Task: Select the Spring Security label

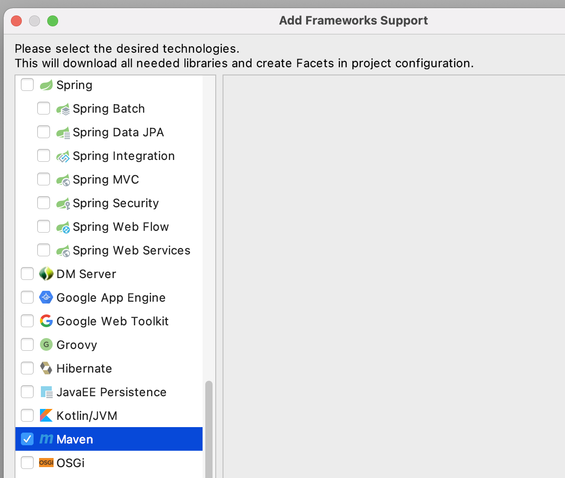Action: [x=116, y=204]
